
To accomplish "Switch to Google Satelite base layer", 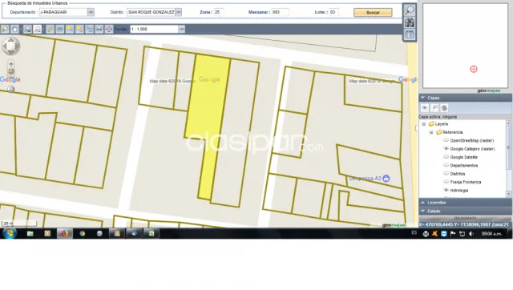I will pyautogui.click(x=446, y=157).
